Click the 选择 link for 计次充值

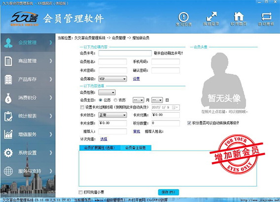(x=104, y=139)
